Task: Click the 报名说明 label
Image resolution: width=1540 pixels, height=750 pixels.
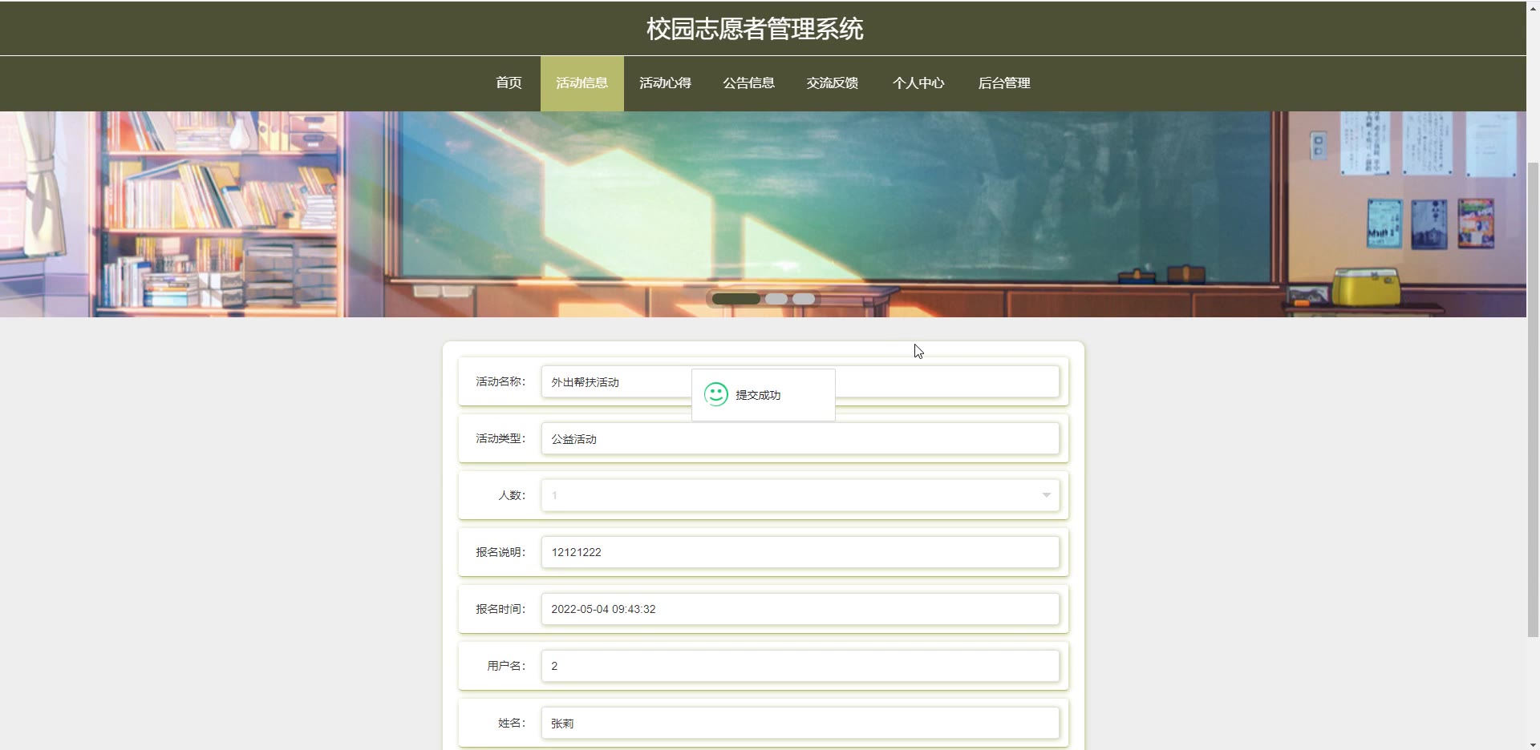Action: 500,552
